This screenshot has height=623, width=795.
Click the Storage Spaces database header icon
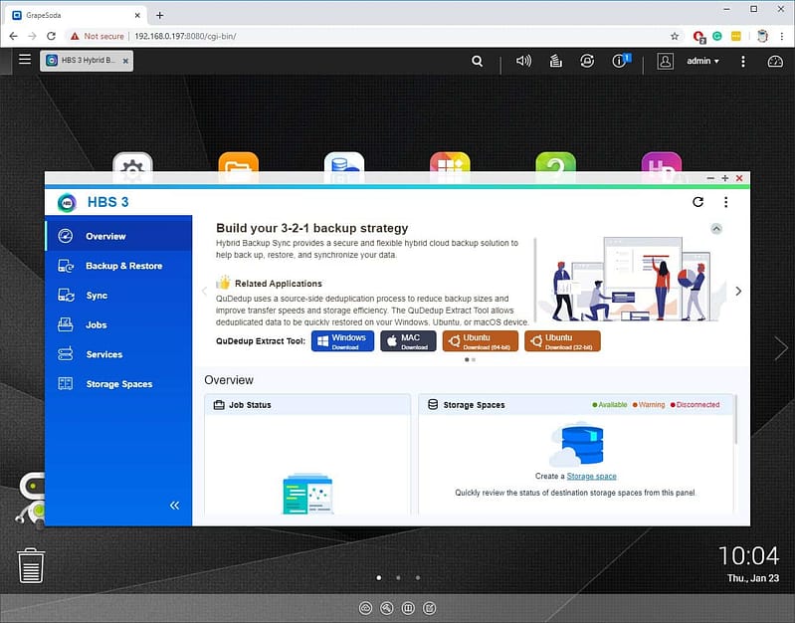(433, 404)
